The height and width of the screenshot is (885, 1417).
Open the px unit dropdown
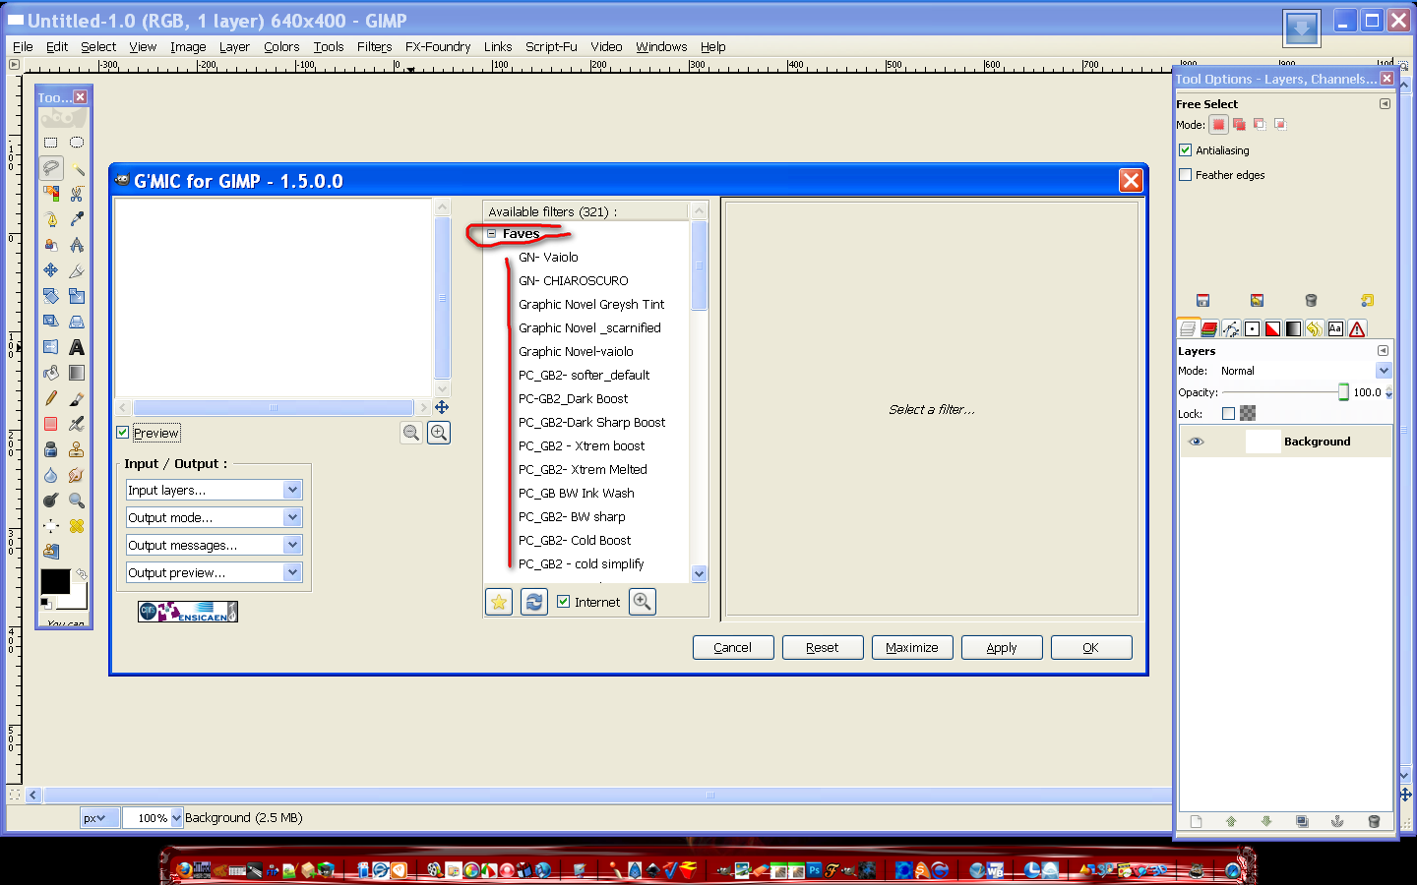click(100, 818)
